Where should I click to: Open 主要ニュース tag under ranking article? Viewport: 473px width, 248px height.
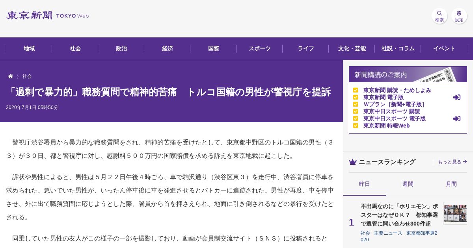pos(388,233)
